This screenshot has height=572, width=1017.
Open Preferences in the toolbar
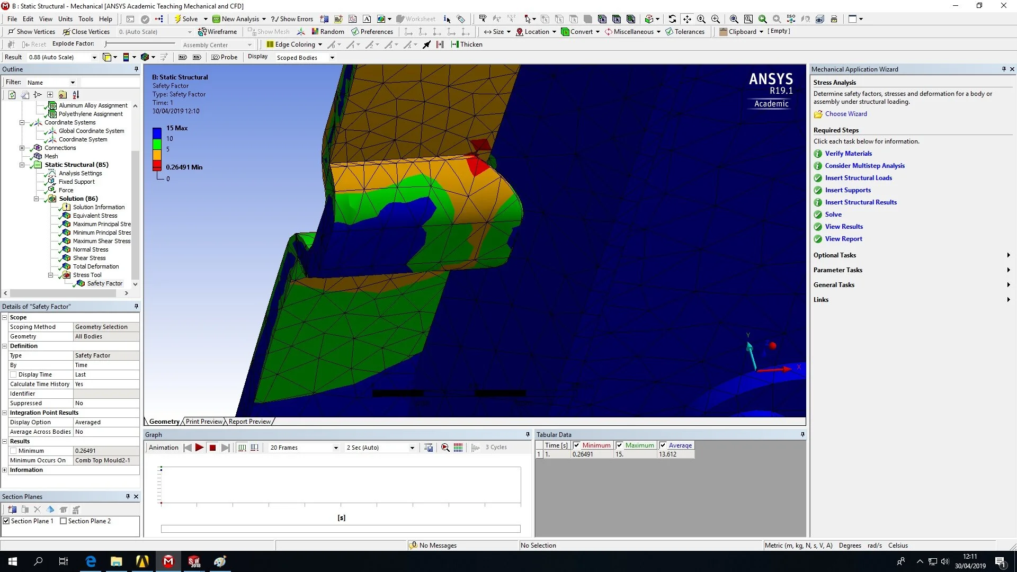pyautogui.click(x=372, y=32)
